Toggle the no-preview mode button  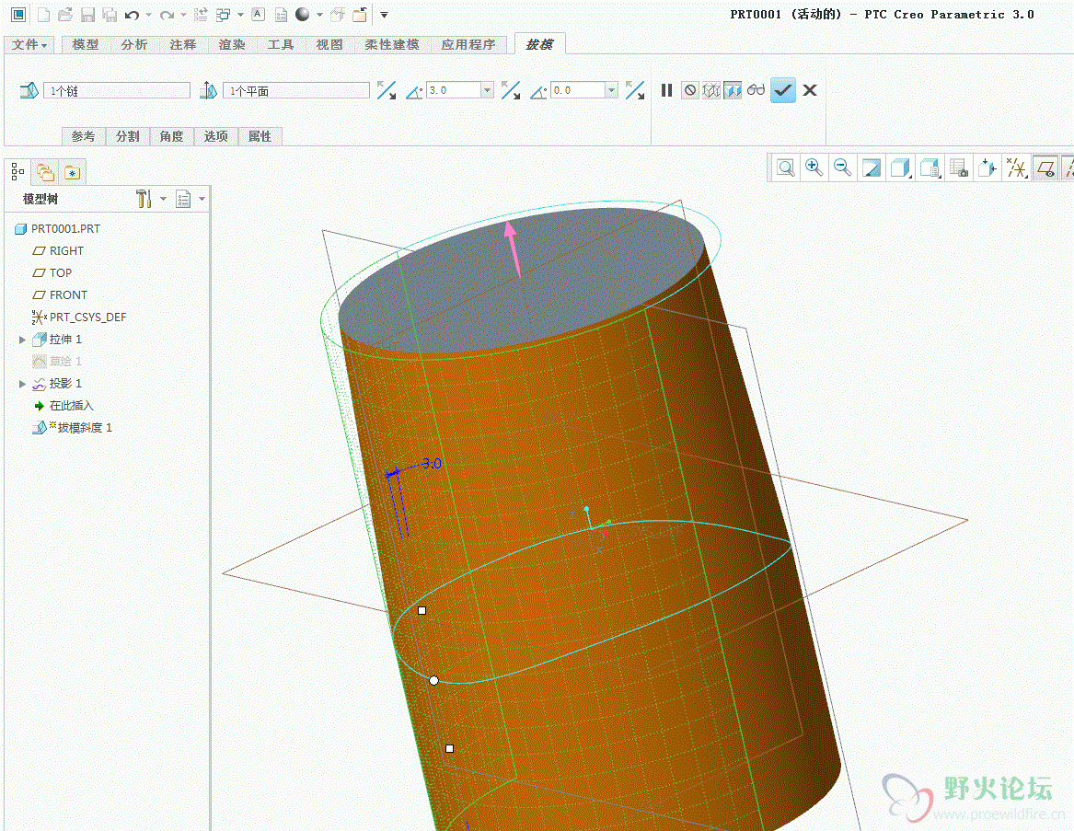[x=689, y=90]
